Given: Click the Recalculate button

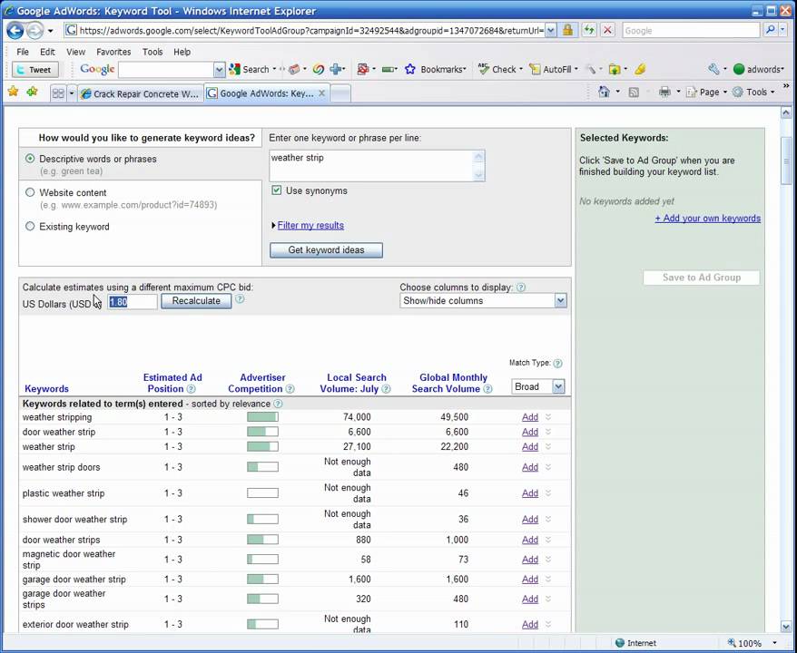Looking at the screenshot, I should pyautogui.click(x=196, y=300).
